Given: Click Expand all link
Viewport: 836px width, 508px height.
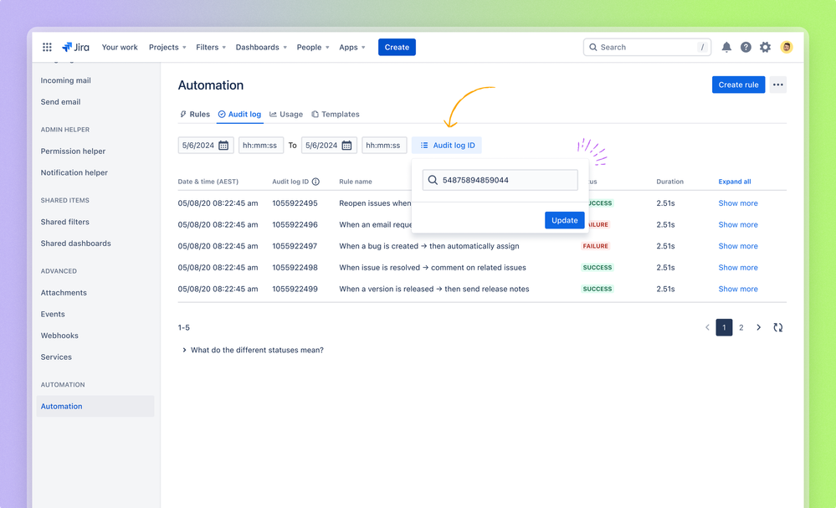Looking at the screenshot, I should point(734,182).
